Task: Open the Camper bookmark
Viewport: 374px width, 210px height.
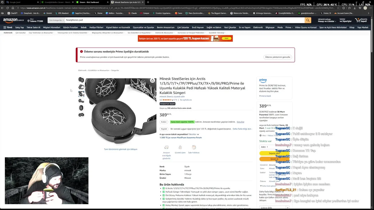Action: 144,13
